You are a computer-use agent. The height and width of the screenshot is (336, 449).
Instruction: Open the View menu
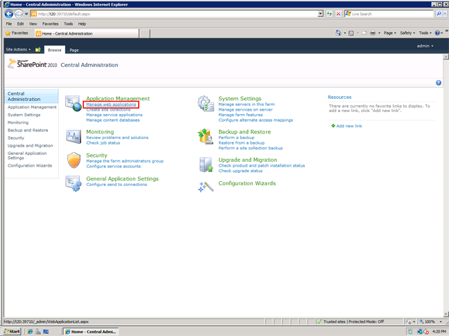pyautogui.click(x=33, y=24)
